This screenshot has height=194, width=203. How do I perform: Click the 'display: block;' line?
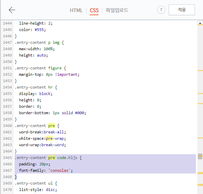[x=36, y=94]
